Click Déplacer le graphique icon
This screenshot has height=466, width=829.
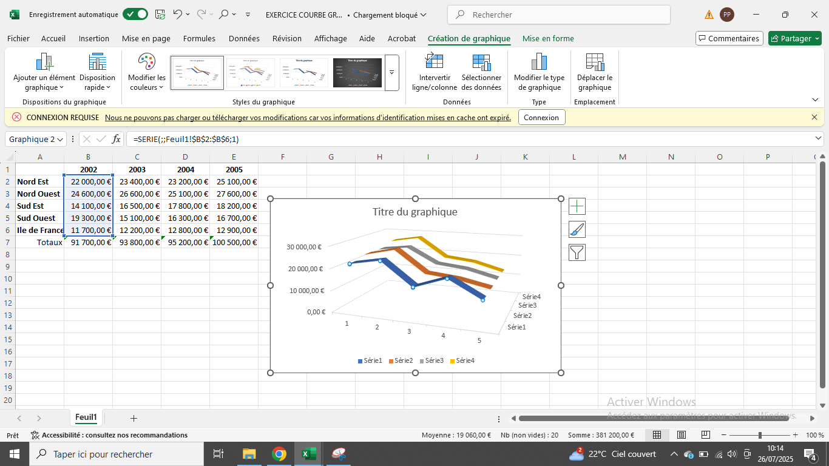tap(595, 72)
